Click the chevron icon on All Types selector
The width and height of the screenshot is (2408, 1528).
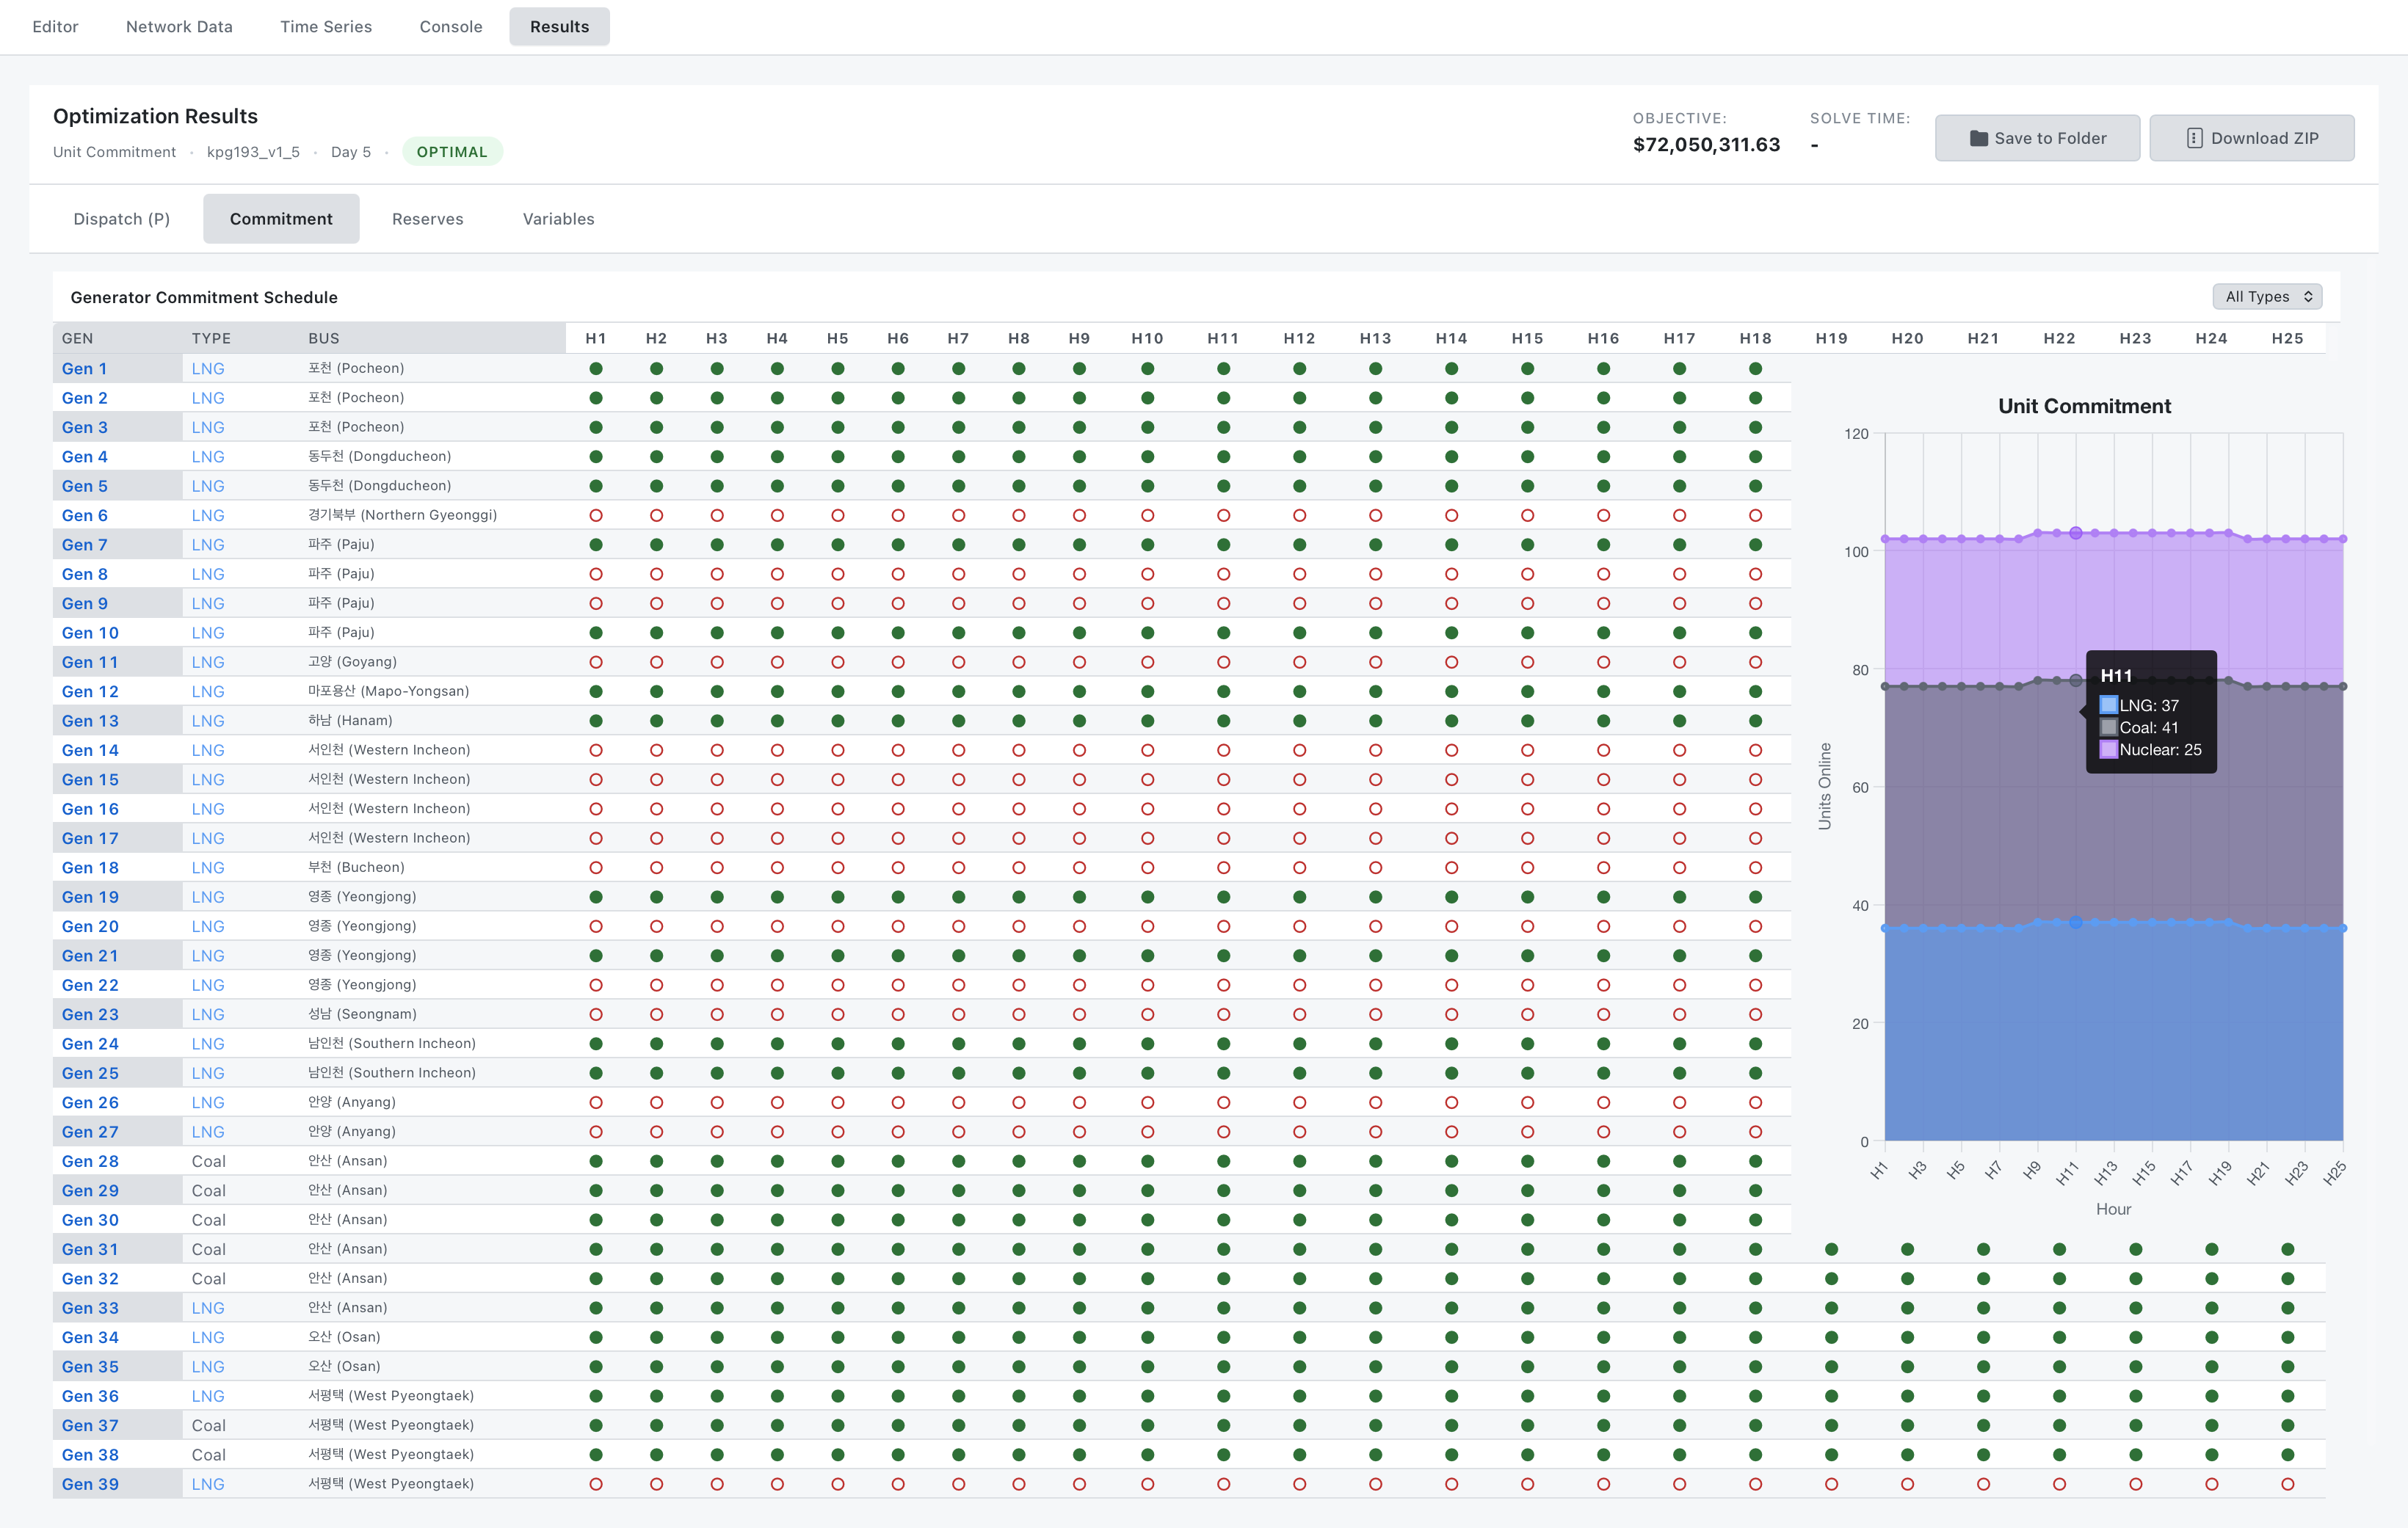(2309, 297)
